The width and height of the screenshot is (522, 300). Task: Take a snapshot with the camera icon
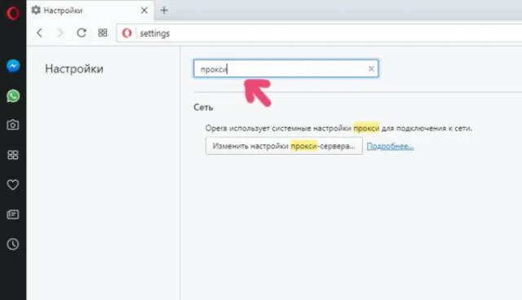coord(13,125)
